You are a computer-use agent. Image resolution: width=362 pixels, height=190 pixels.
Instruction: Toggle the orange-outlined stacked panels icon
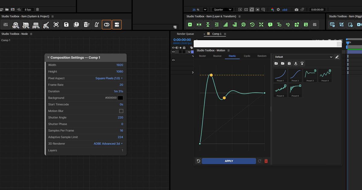(117, 25)
